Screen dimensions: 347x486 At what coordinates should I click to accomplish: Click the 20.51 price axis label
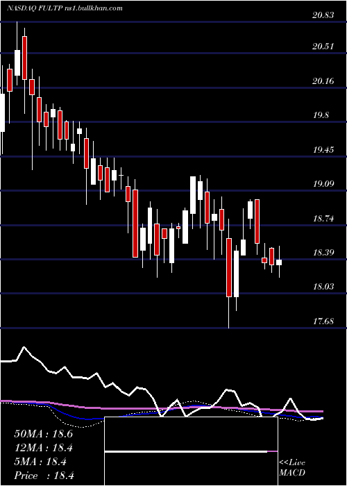coord(323,47)
